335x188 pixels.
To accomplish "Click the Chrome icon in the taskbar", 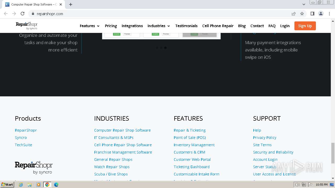I will click(47, 185).
